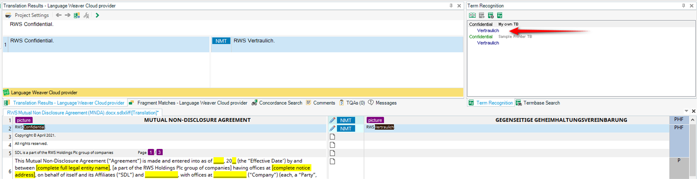
Task: Toggle auto-hide pin on Translation Results panel
Action: coord(451,6)
